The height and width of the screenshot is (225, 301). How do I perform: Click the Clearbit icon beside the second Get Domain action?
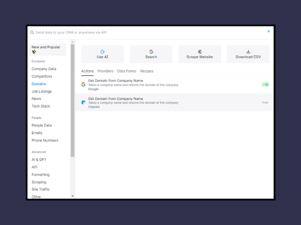[x=83, y=102]
